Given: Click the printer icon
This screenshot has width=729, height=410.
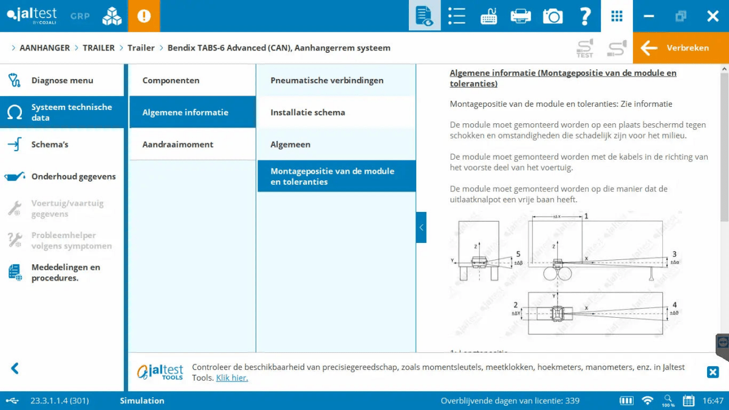Looking at the screenshot, I should tap(521, 16).
